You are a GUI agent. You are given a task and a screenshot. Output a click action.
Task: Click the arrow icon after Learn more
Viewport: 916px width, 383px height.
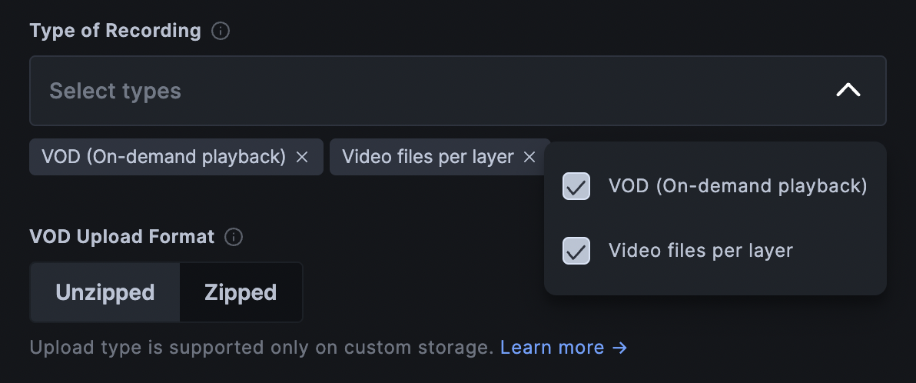coord(620,348)
